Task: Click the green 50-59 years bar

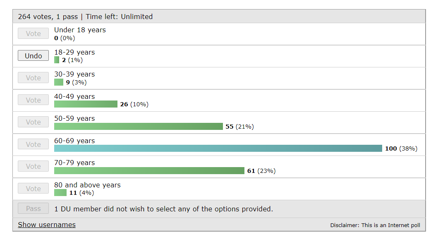Action: [x=138, y=126]
